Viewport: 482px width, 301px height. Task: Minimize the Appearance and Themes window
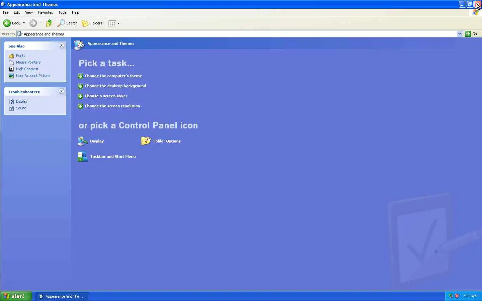pyautogui.click(x=462, y=4)
